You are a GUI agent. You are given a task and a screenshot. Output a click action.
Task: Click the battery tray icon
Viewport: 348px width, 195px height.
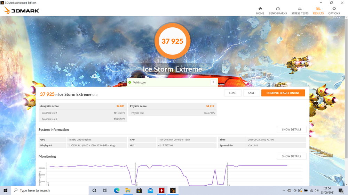[306, 190]
